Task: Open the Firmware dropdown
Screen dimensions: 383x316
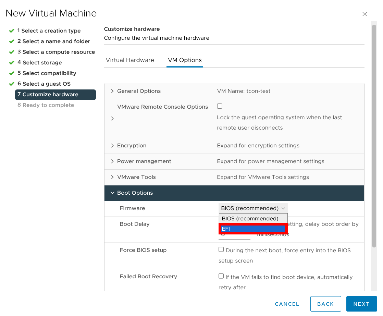Action: coord(253,208)
